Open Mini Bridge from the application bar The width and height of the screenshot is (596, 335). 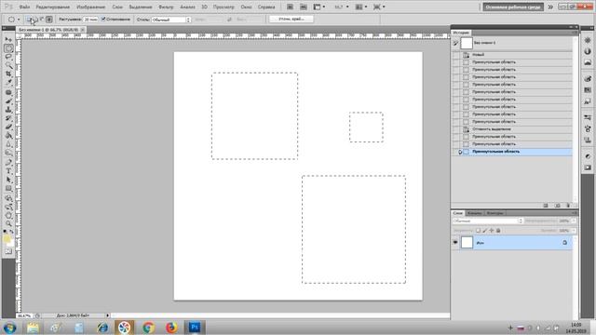304,7
